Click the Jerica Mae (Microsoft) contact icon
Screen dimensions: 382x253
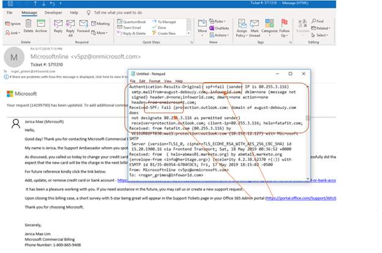click(16, 124)
